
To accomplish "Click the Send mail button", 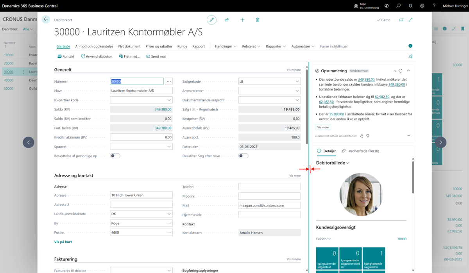I will pyautogui.click(x=156, y=57).
